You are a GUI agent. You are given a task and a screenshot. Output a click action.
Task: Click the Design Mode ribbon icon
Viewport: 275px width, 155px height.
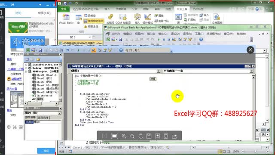coord(148,19)
